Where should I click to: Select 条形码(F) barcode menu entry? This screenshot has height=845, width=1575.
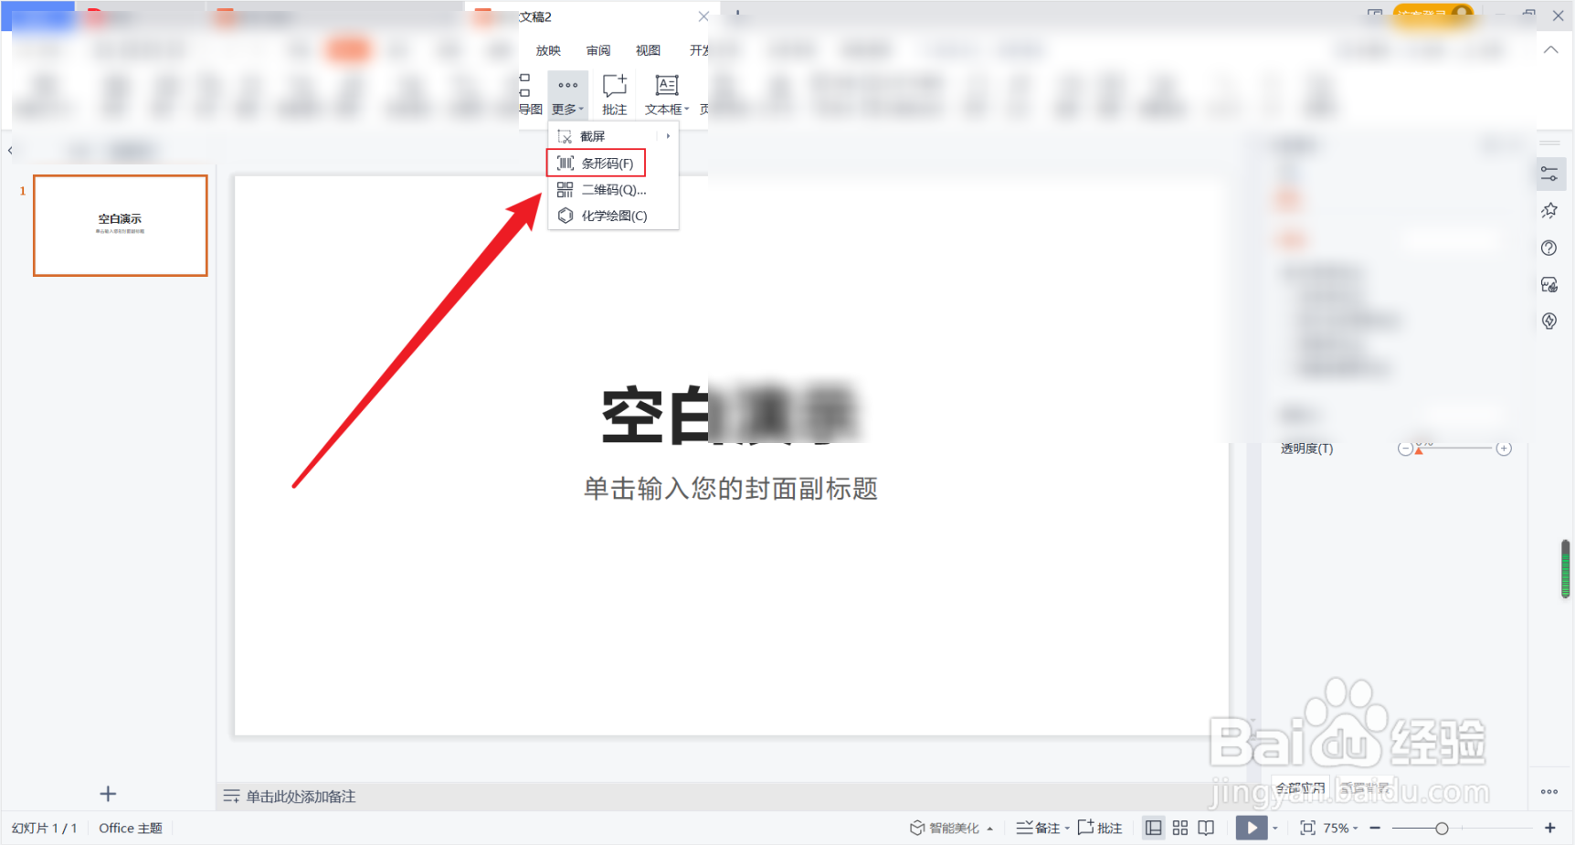(x=596, y=164)
